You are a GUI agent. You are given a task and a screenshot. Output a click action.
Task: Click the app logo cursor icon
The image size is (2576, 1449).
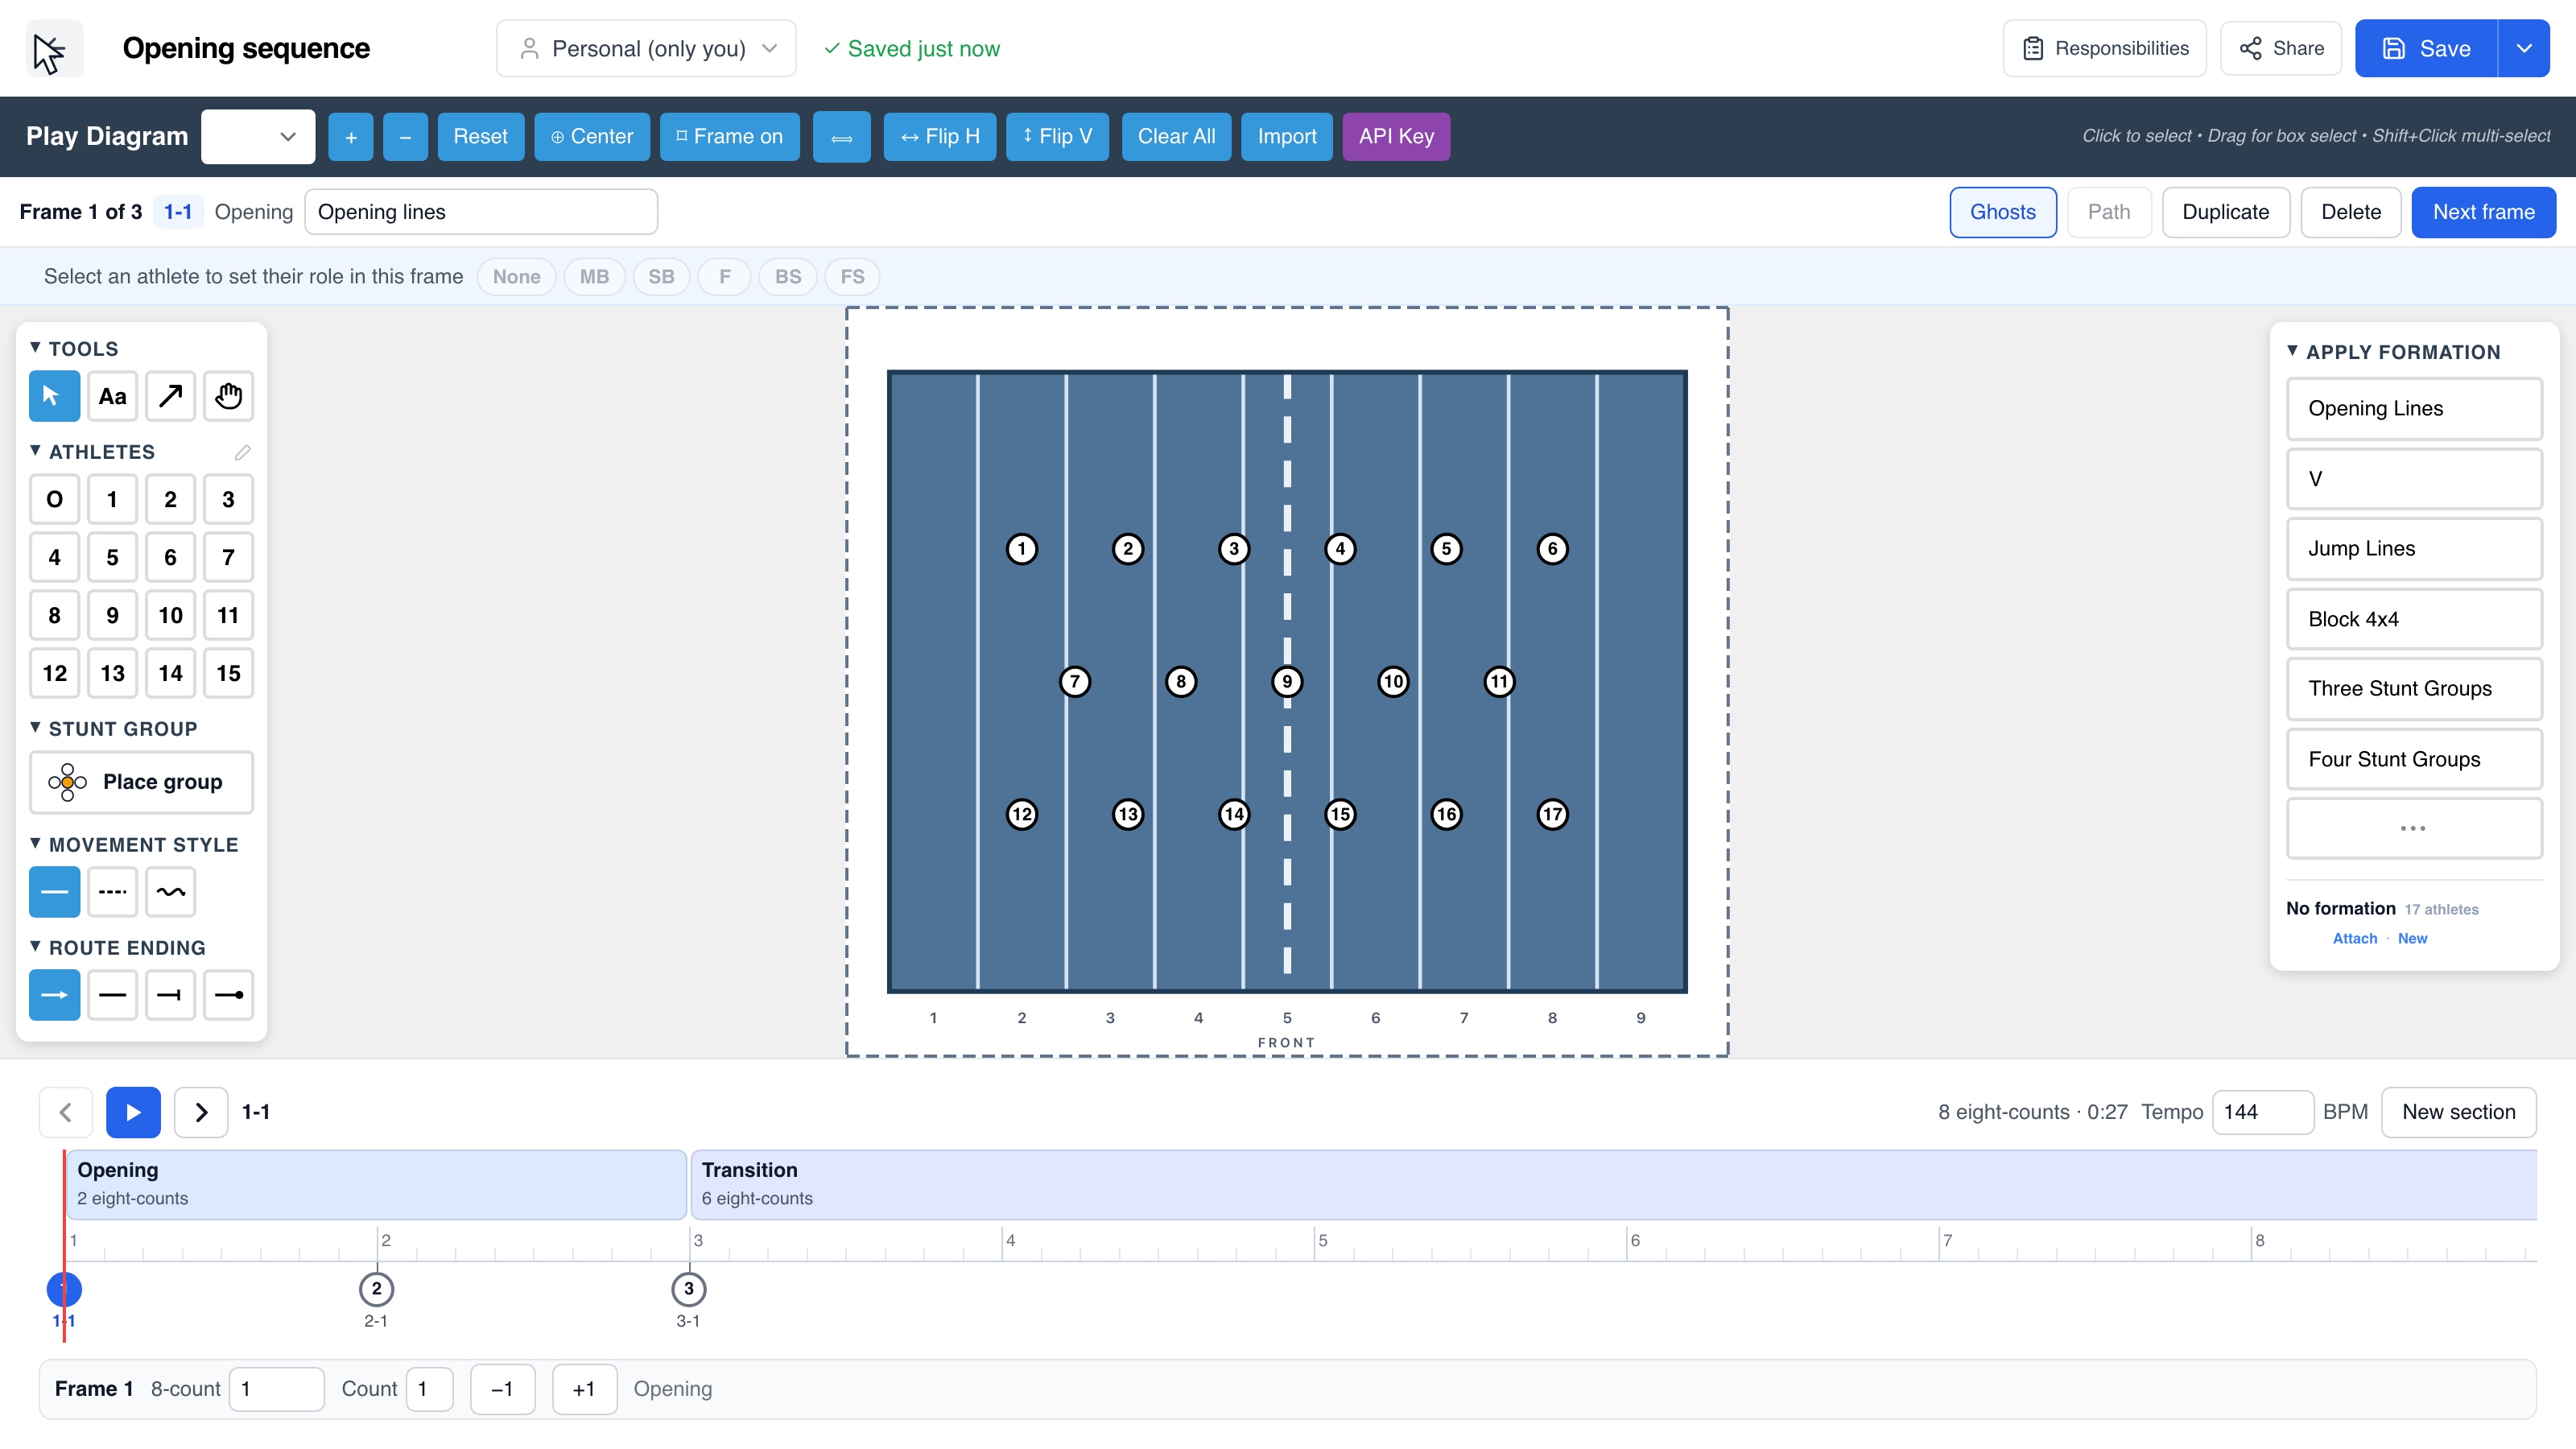[x=53, y=48]
